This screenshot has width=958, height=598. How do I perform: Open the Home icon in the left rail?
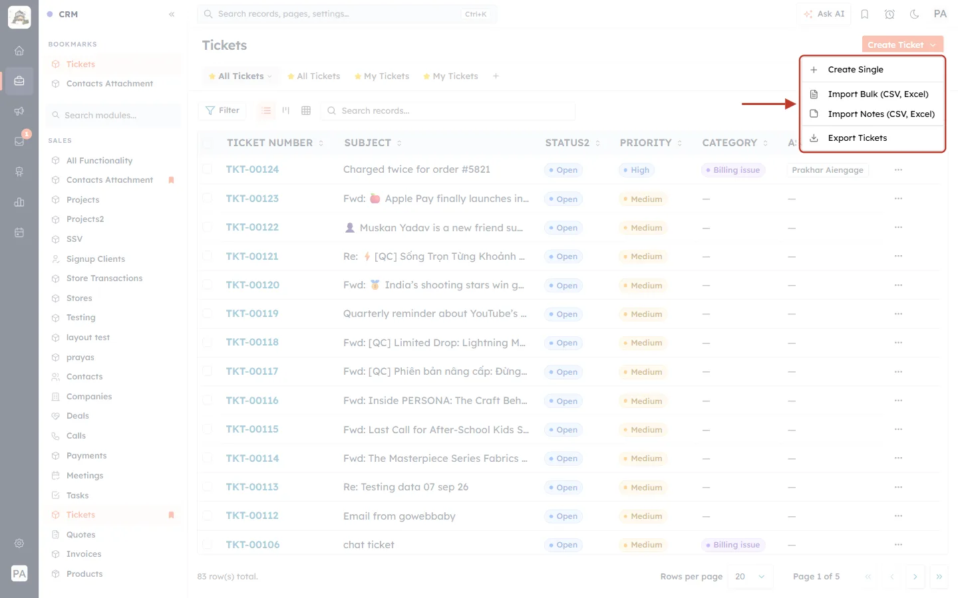19,50
